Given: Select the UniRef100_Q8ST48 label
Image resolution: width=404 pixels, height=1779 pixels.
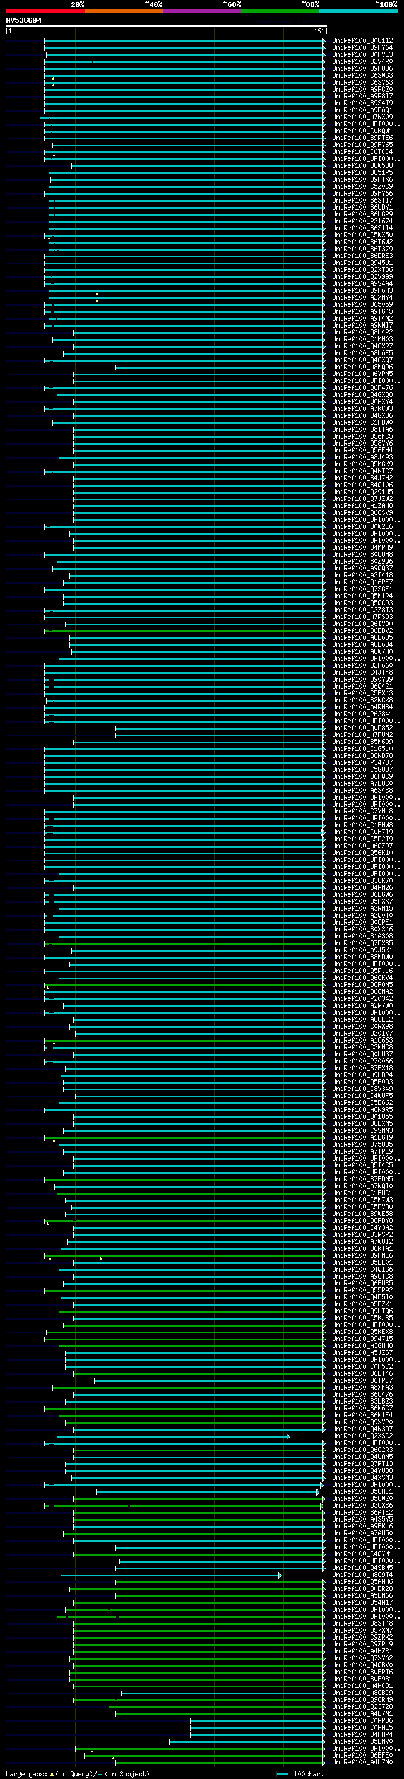Looking at the screenshot, I should coord(362,1623).
